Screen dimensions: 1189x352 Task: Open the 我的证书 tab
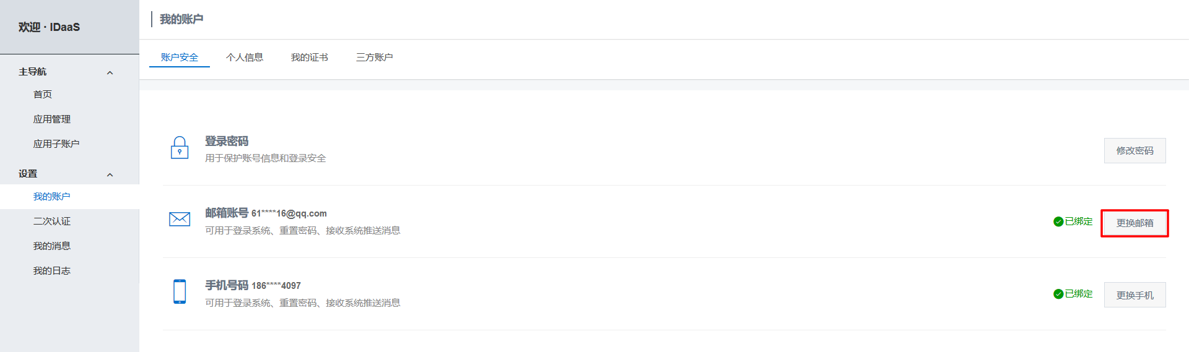[x=310, y=58]
